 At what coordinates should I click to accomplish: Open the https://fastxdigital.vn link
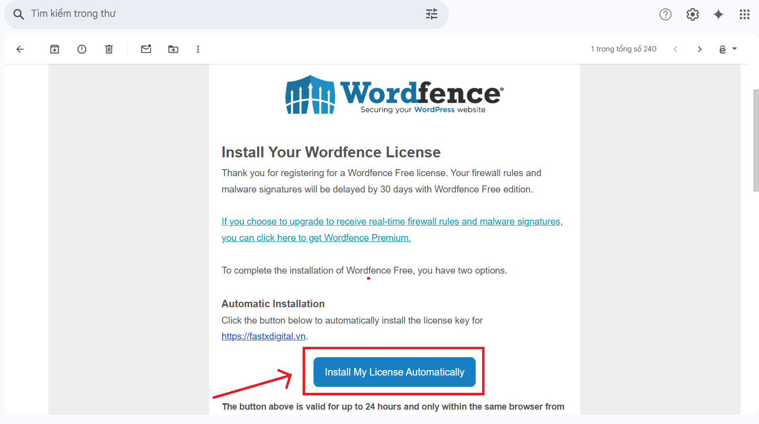(264, 336)
